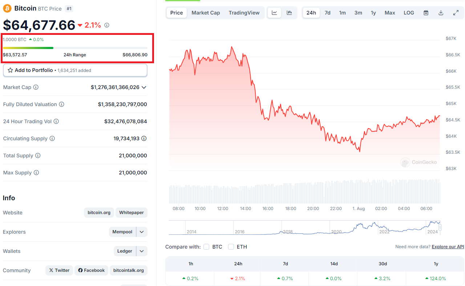Screen dimensions: 465x286
Task: Tick the BTC compare checkbox
Action: (206, 247)
